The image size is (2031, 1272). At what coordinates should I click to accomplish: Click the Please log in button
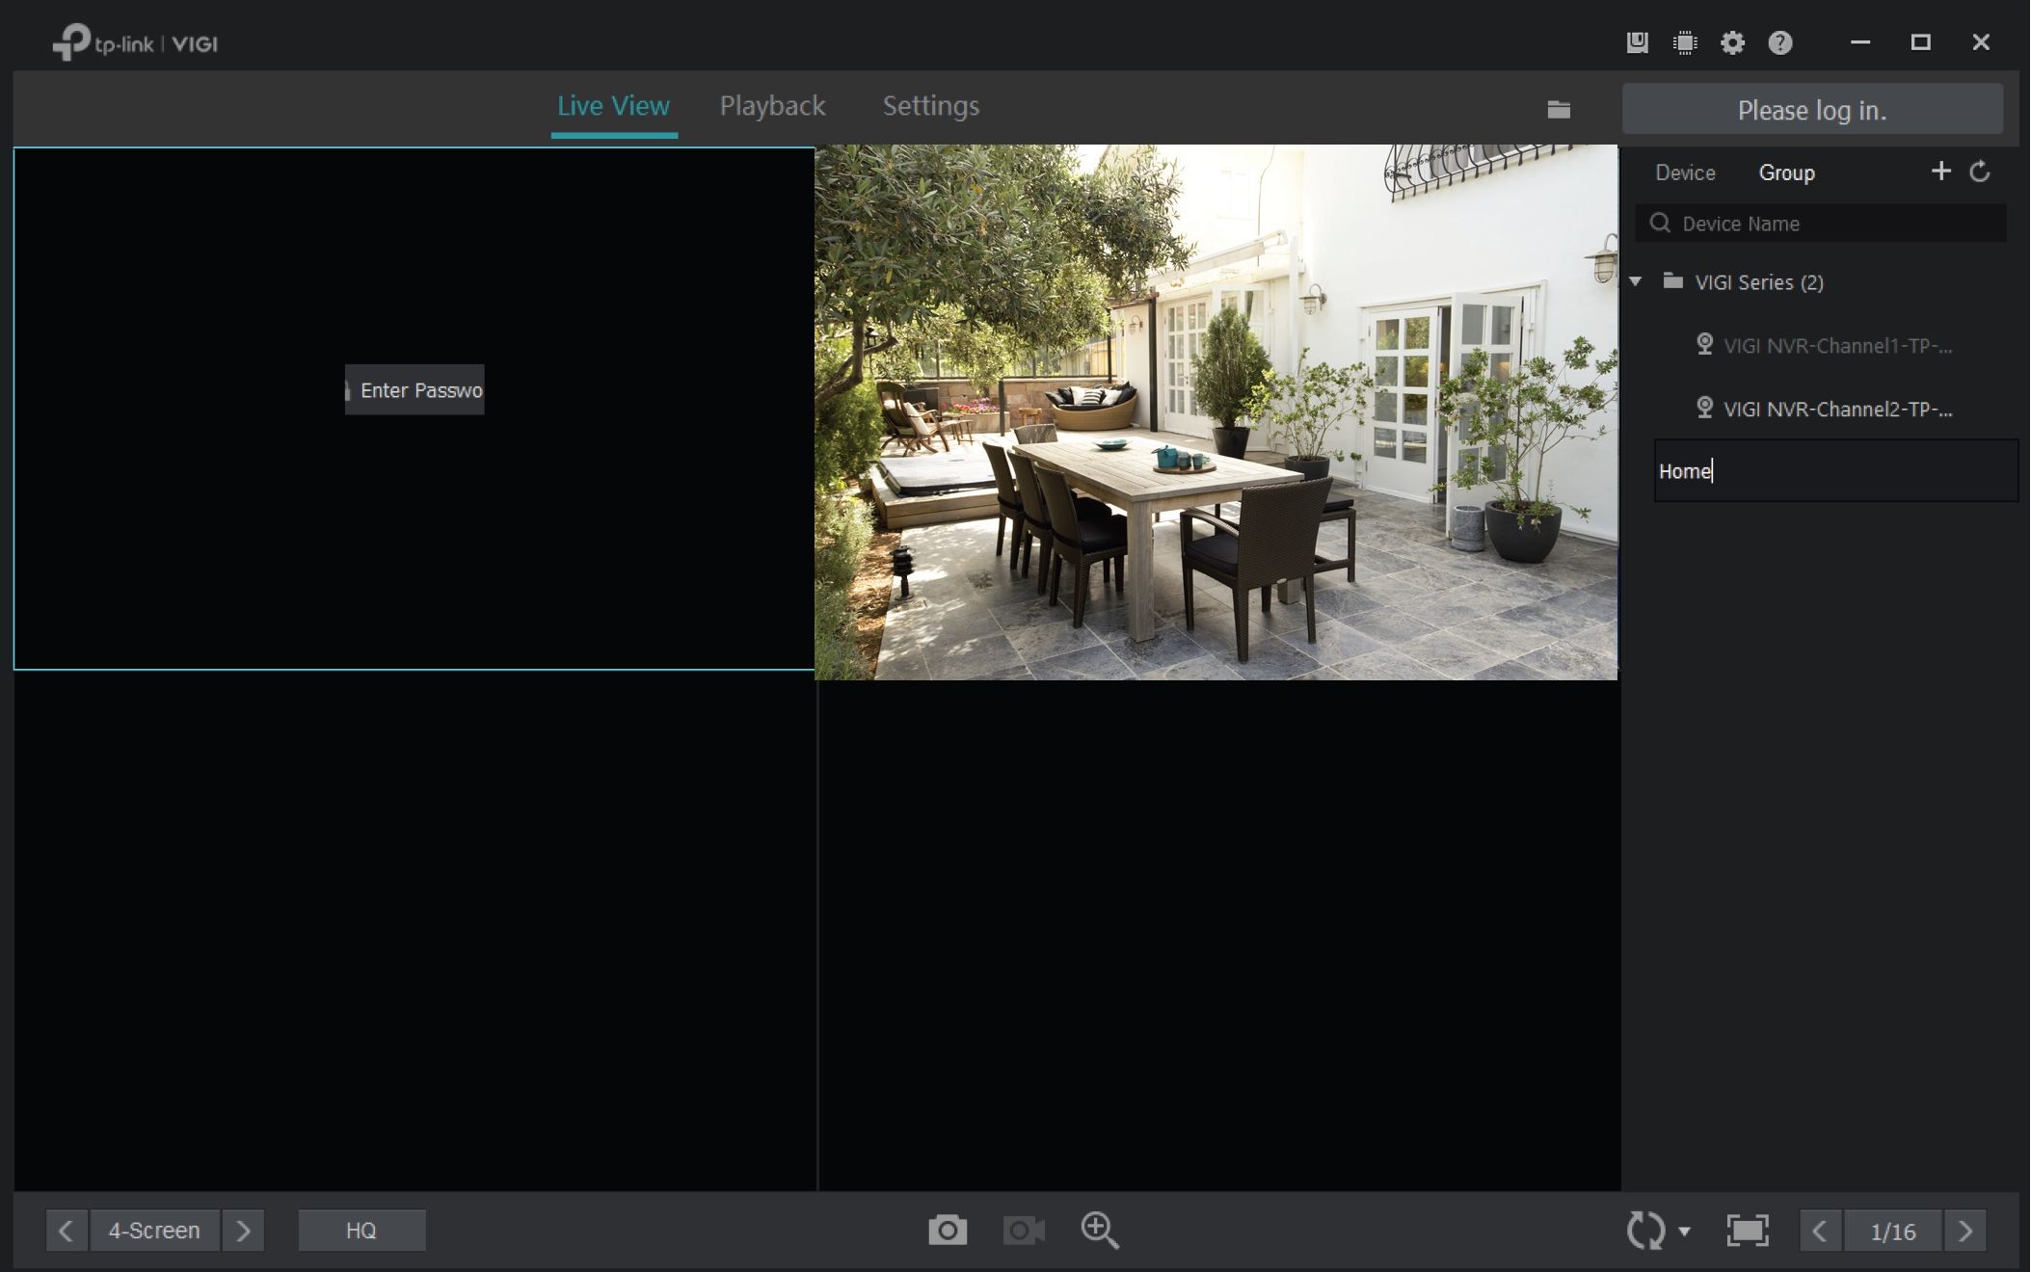click(x=1811, y=110)
